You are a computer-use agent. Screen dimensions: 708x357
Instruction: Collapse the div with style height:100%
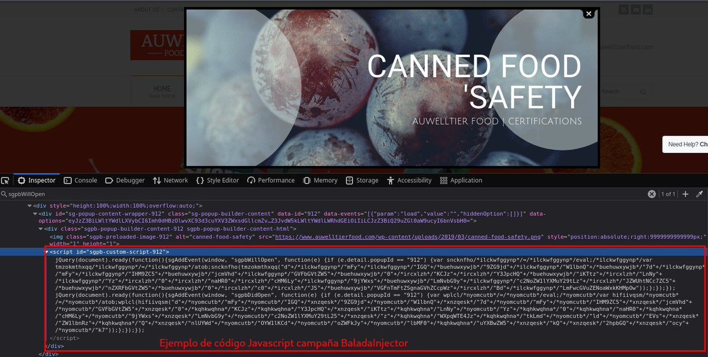point(29,205)
